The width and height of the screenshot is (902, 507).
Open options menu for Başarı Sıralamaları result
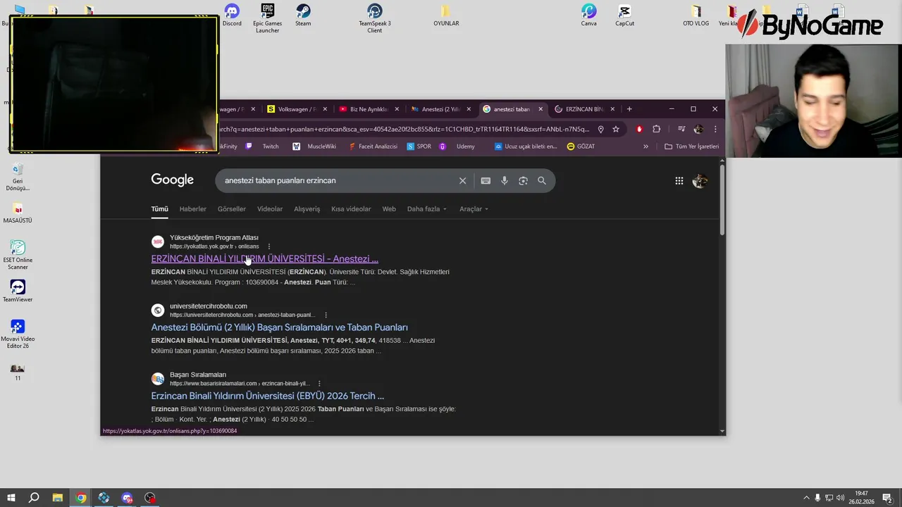click(319, 384)
